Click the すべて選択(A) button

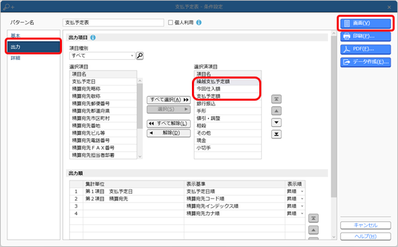pos(169,100)
